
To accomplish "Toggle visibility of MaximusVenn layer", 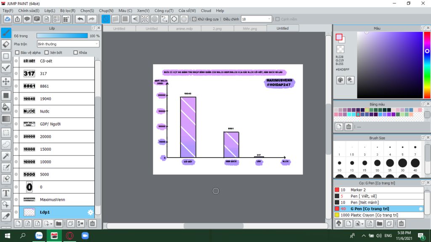I will click(16, 200).
